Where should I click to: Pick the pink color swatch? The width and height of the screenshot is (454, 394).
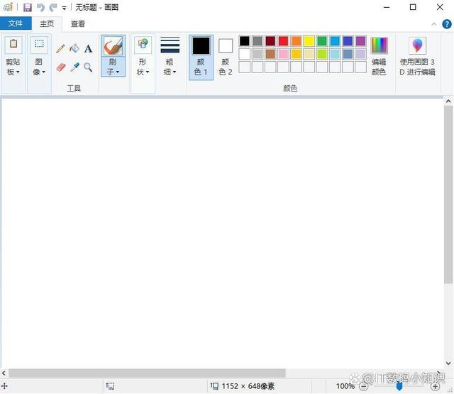[x=283, y=54]
